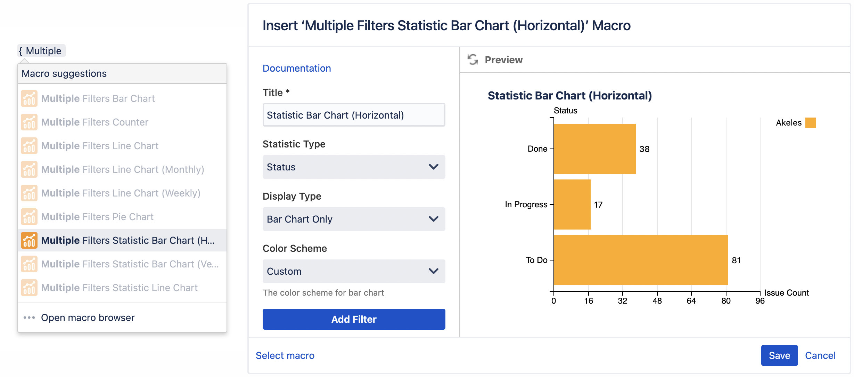Open the Statistic Type dropdown
This screenshot has height=377, width=854.
pos(353,167)
